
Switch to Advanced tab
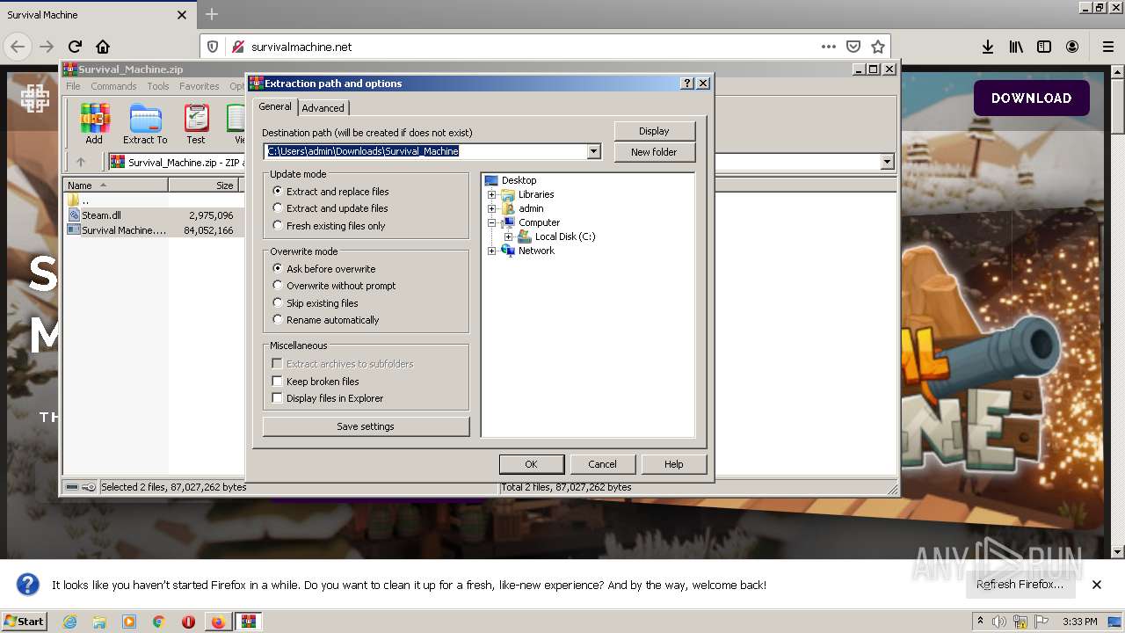pyautogui.click(x=323, y=108)
